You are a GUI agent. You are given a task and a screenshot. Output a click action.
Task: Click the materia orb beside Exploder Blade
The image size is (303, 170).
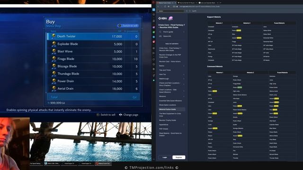(54, 43)
